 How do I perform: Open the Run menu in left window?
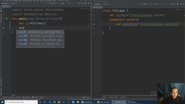click(x=38, y=1)
